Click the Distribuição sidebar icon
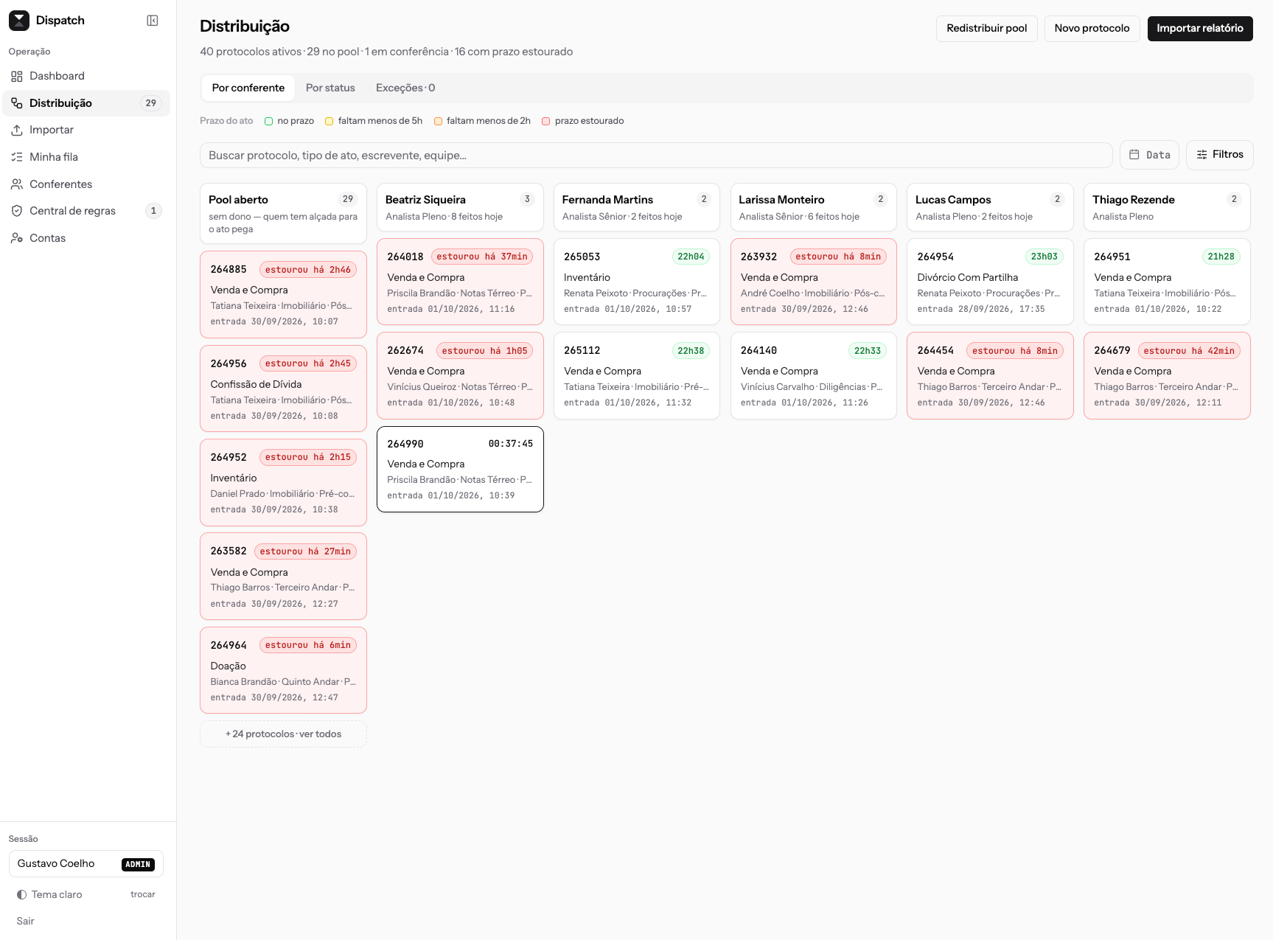1273x940 pixels. pos(17,103)
